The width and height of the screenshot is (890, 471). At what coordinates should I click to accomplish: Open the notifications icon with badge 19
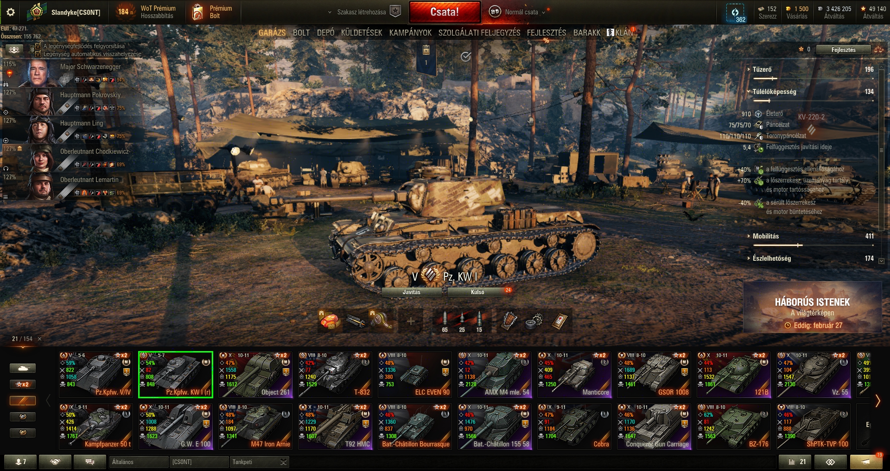coord(865,462)
